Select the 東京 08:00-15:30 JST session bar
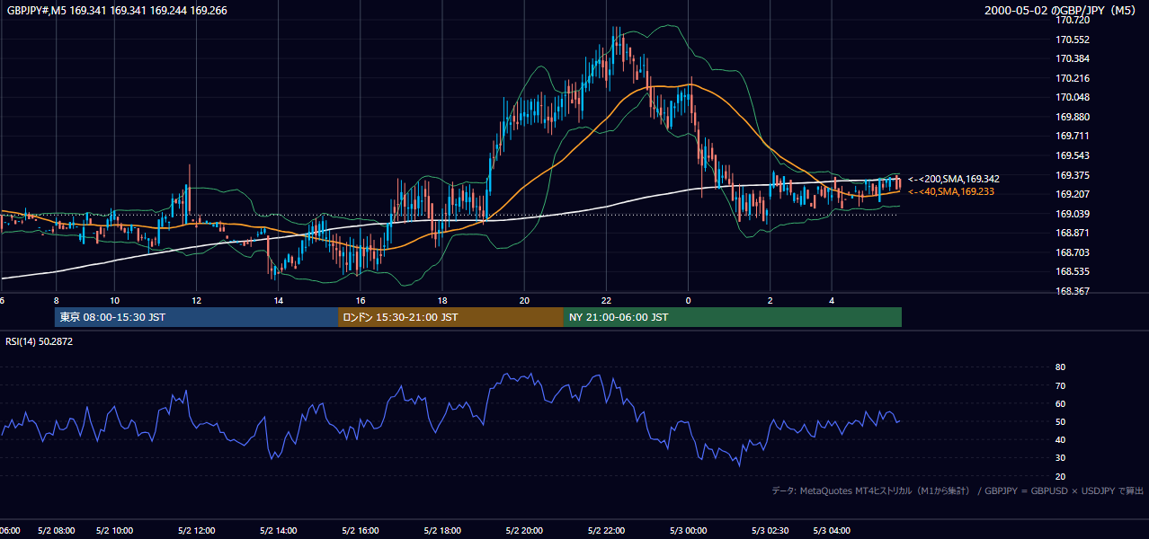Image resolution: width=1149 pixels, height=539 pixels. click(196, 317)
